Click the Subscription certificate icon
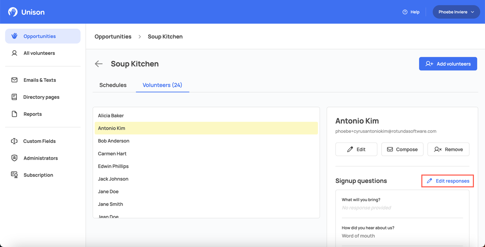485x247 pixels. click(x=14, y=175)
